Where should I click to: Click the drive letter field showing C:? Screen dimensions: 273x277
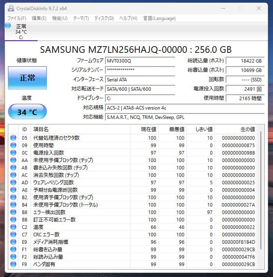pos(140,98)
